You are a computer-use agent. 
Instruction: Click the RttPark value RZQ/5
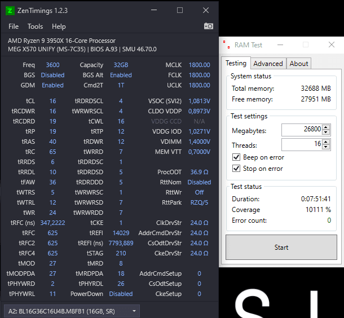coord(199,202)
